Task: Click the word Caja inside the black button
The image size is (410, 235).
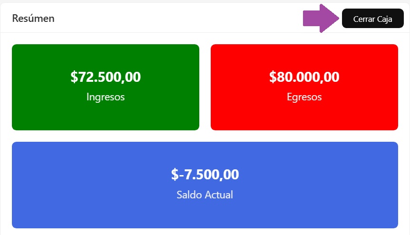Action: coord(383,19)
